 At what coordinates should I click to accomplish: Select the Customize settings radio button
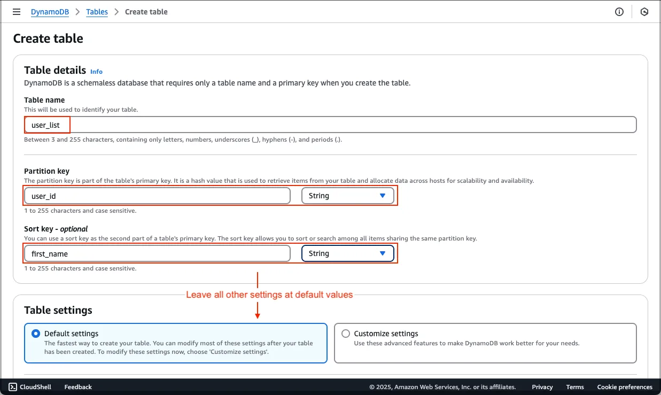point(345,334)
